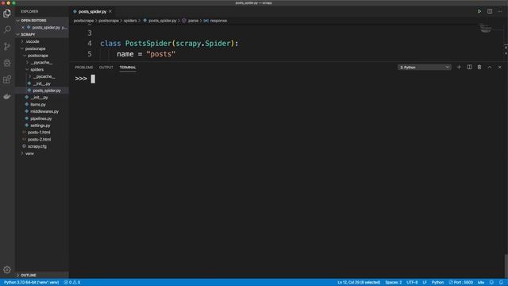Open the Search view in activity bar
The height and width of the screenshot is (286, 508).
coord(7,29)
